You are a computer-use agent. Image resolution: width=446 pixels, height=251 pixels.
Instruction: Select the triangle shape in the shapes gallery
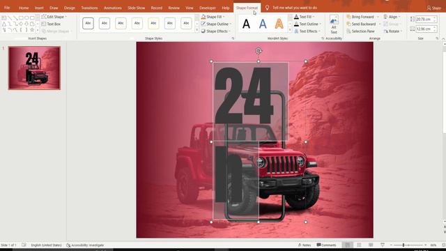pos(4,24)
